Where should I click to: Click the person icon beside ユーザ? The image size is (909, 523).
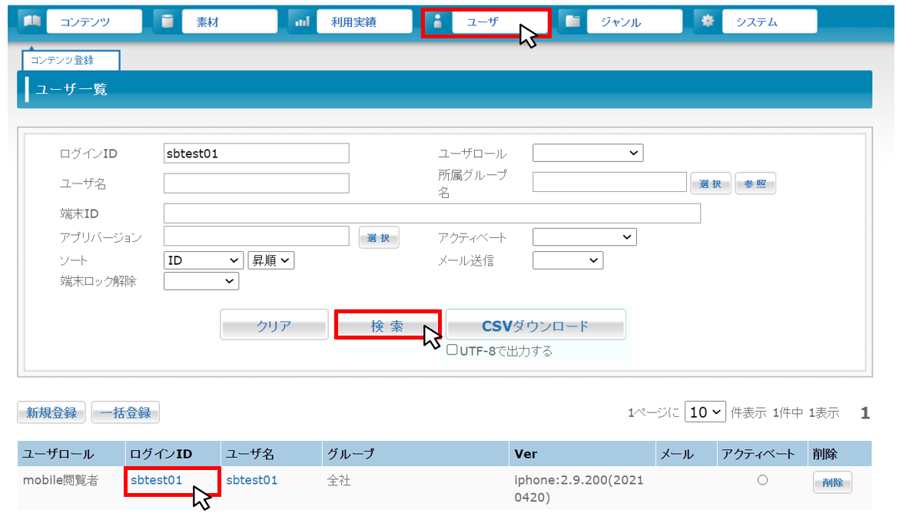click(x=437, y=22)
